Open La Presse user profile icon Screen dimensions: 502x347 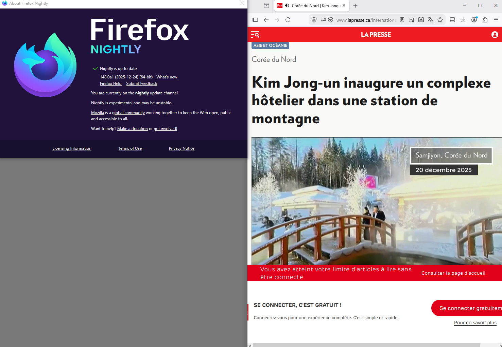point(495,34)
